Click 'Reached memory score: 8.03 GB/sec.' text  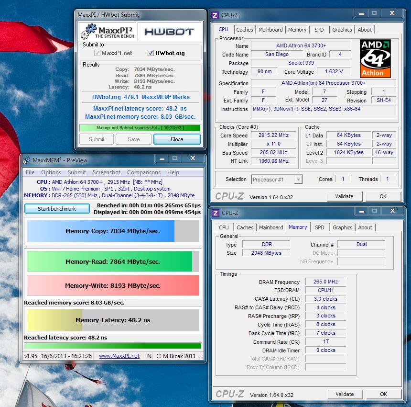point(74,303)
